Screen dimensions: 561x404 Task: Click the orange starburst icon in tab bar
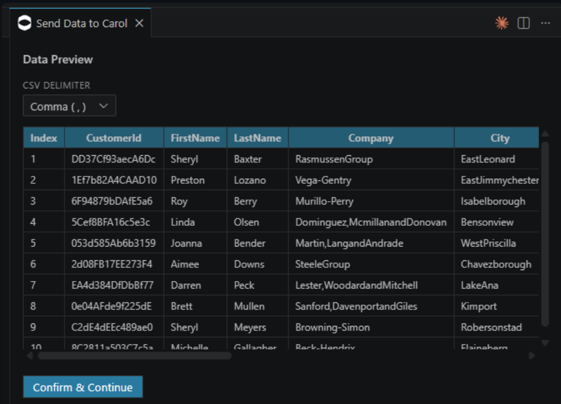[x=502, y=23]
